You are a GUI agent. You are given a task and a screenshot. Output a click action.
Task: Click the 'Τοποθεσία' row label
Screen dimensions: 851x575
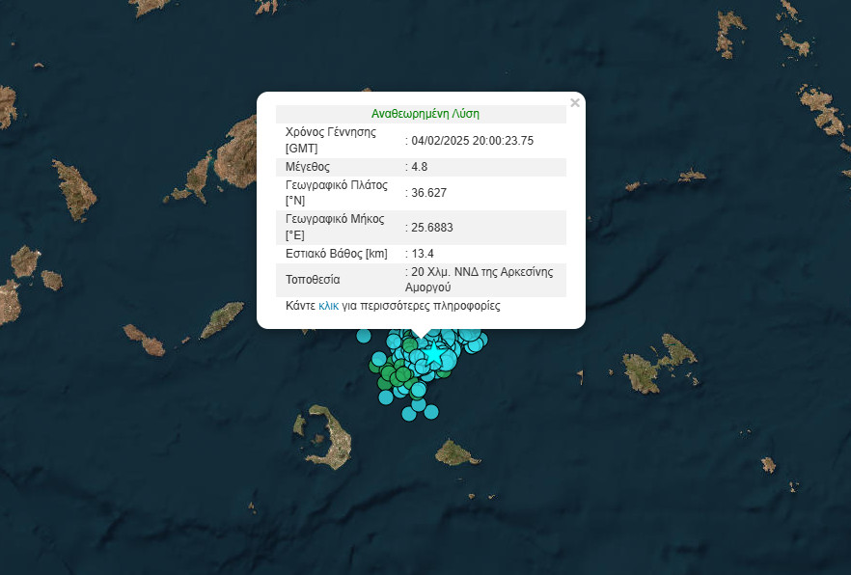313,280
